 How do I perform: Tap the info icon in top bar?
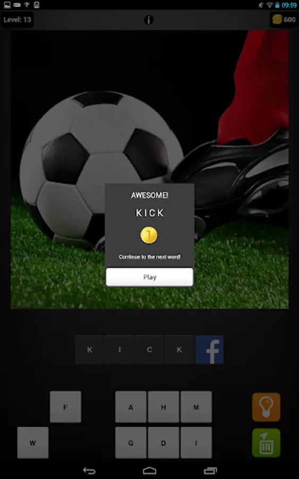tap(148, 20)
